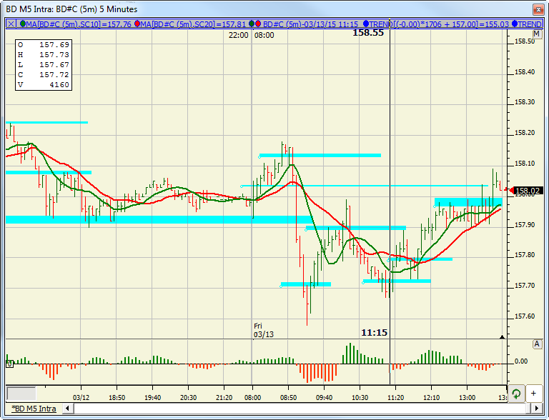Image resolution: width=549 pixels, height=420 pixels.
Task: Click the 12:10 time axis label
Action: [431, 398]
